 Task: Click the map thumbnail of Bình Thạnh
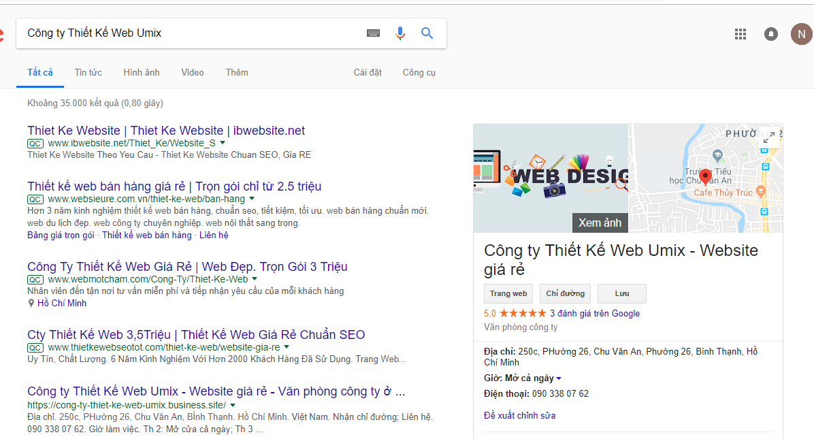click(x=706, y=178)
